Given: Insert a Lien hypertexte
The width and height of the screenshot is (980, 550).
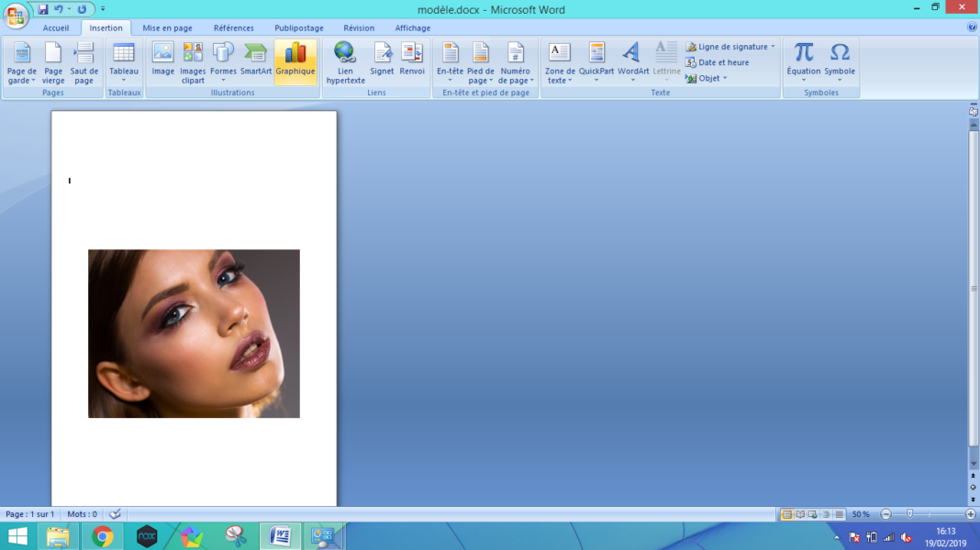Looking at the screenshot, I should [345, 61].
